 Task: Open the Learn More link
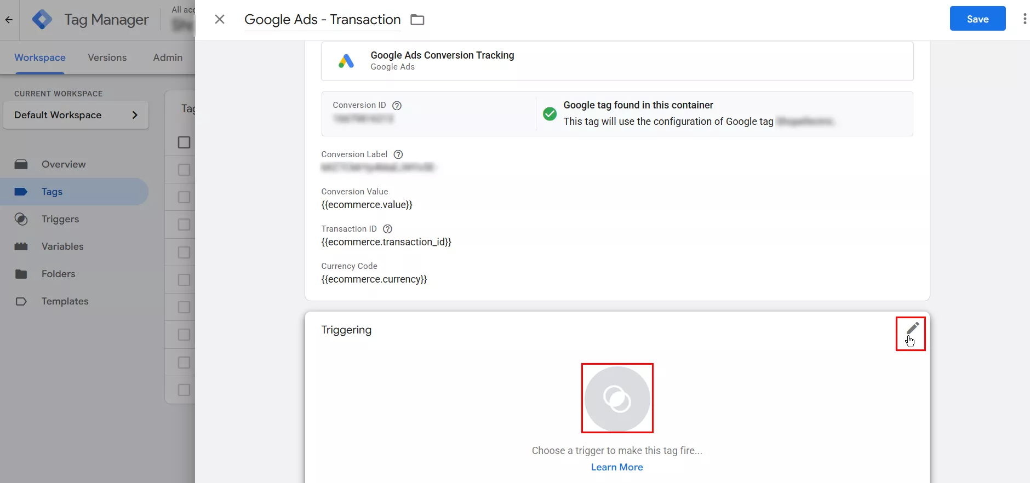(617, 467)
